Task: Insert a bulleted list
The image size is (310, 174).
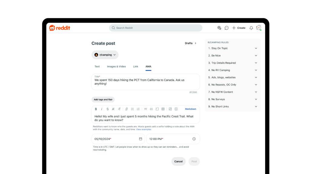Action: 132,109
